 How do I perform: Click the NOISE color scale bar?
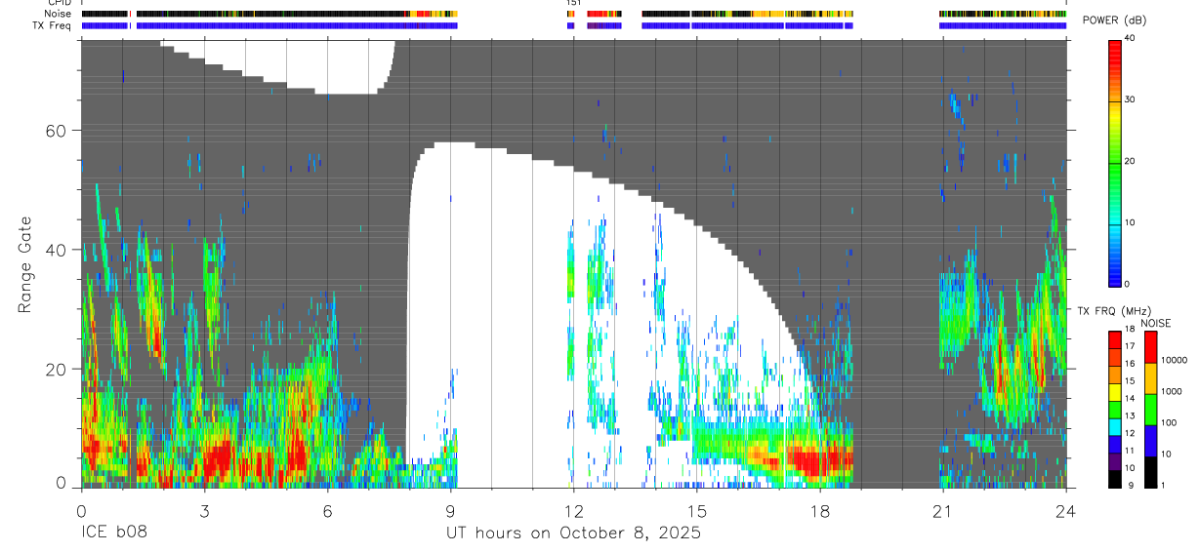[1151, 409]
